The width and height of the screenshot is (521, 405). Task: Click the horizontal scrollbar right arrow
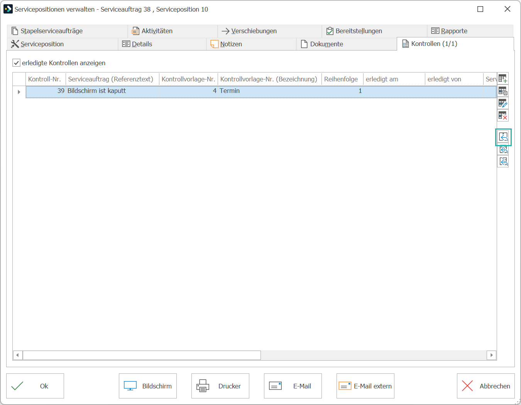coord(491,355)
